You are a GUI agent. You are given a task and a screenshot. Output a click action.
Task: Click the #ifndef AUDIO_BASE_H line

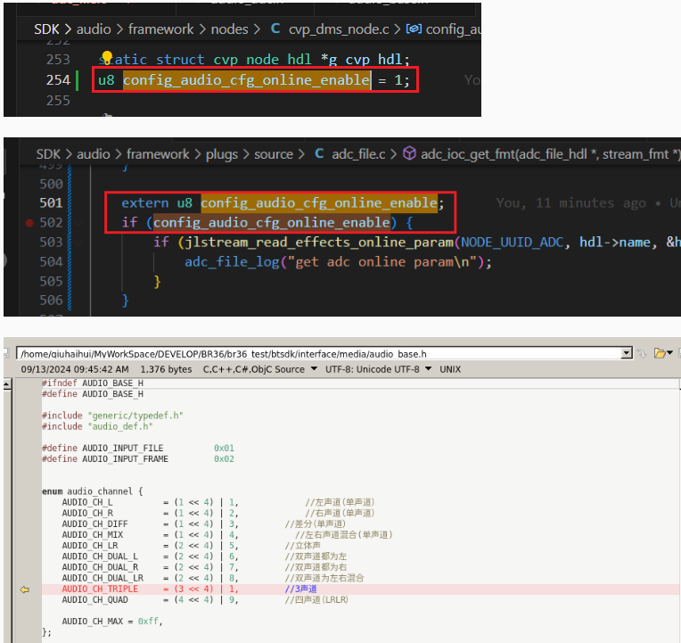(x=93, y=383)
